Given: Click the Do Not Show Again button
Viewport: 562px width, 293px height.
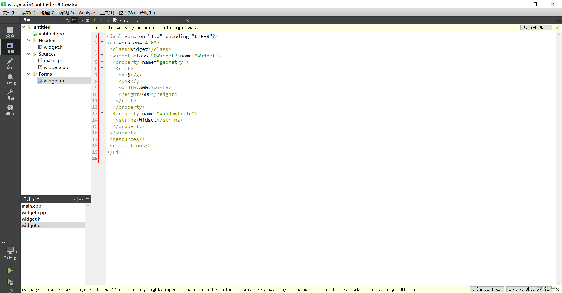Looking at the screenshot, I should (x=529, y=289).
